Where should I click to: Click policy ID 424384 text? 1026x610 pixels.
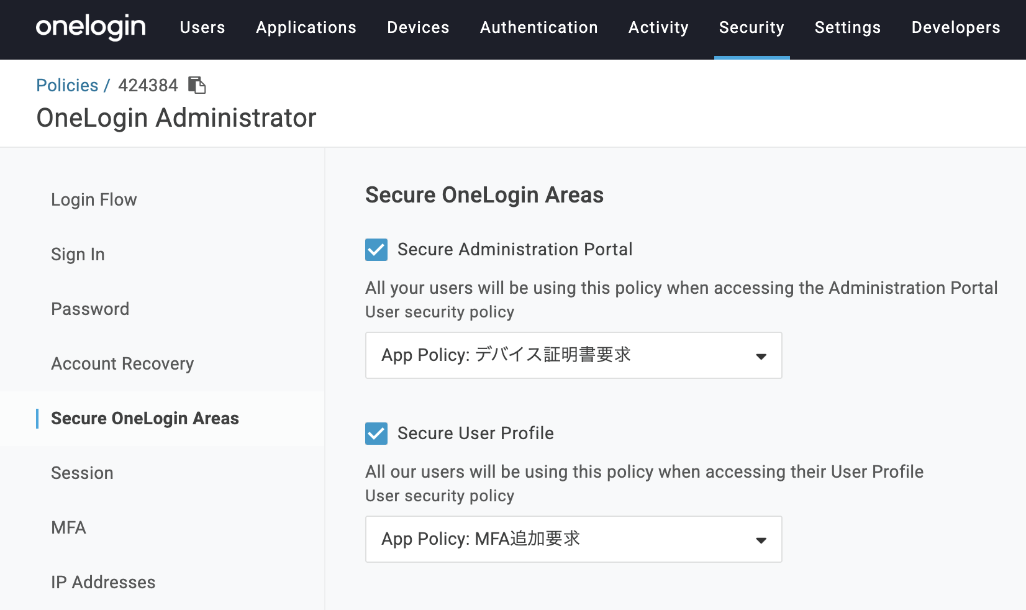(148, 85)
